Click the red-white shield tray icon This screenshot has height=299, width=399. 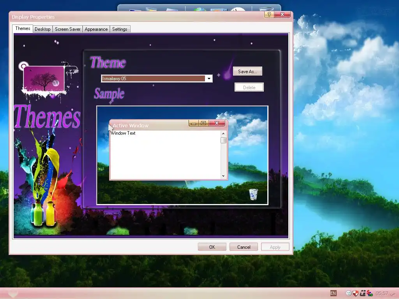pos(355,294)
